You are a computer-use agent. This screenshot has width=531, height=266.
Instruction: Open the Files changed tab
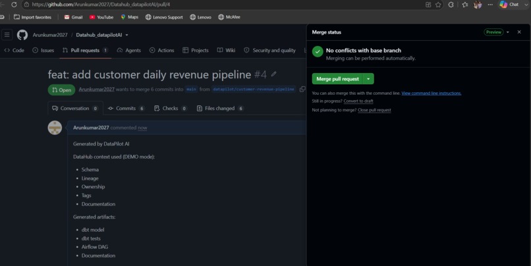click(220, 108)
